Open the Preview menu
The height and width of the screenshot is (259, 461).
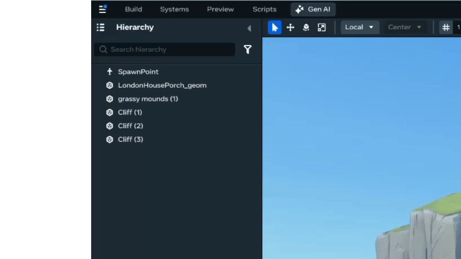click(x=220, y=9)
